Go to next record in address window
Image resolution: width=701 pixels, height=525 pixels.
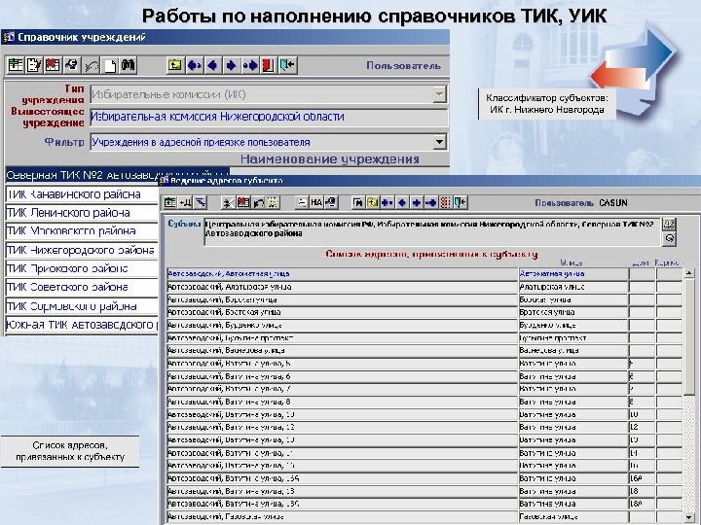coord(417,202)
